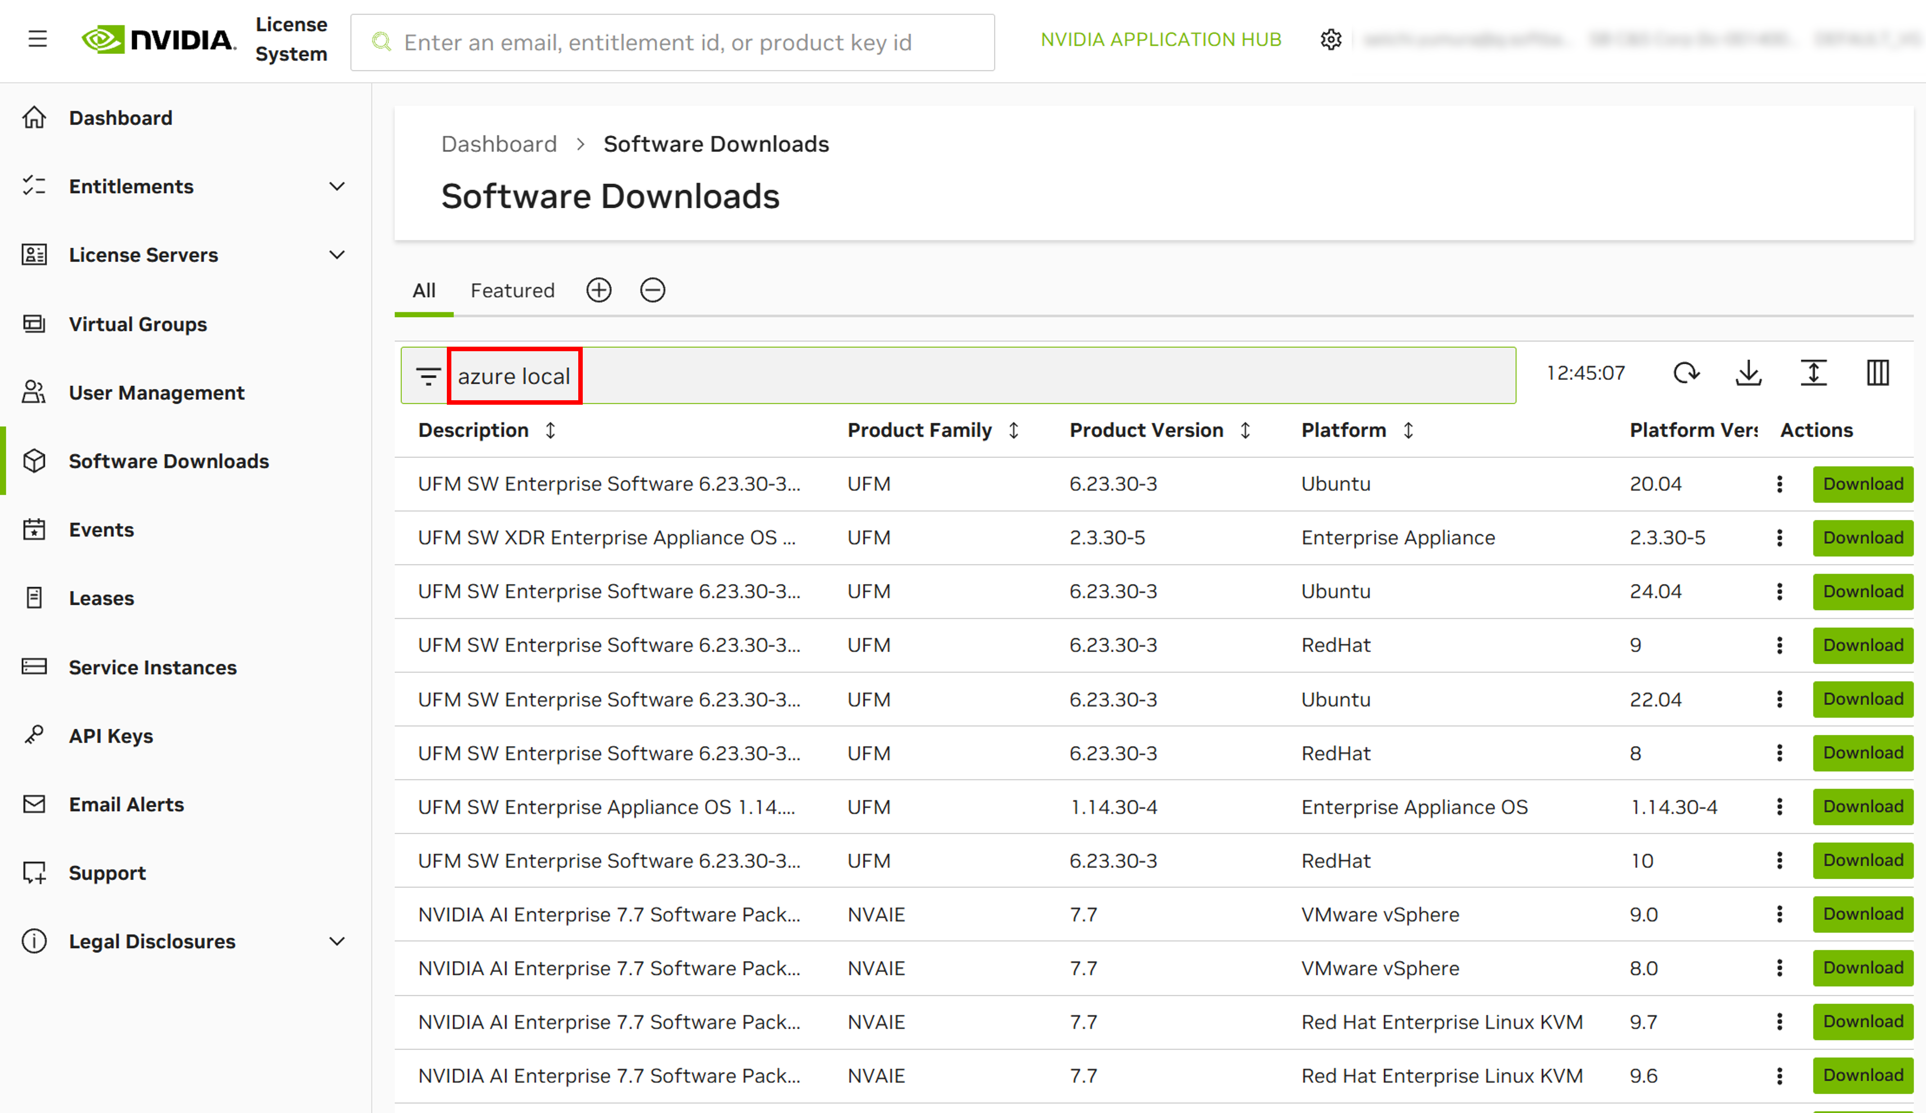1926x1113 pixels.
Task: Open the table filter icon
Action: pos(428,376)
